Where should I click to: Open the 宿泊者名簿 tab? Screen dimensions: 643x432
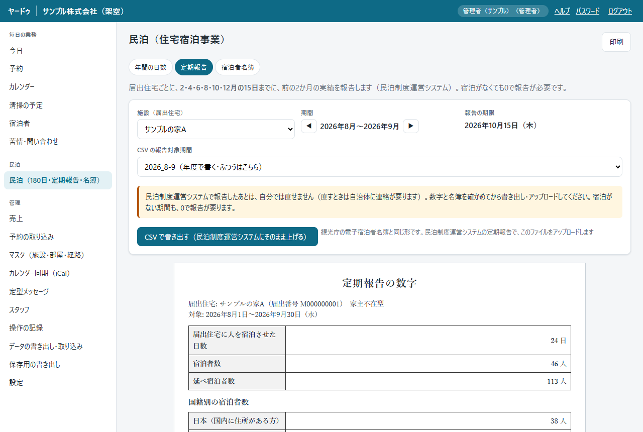(238, 67)
